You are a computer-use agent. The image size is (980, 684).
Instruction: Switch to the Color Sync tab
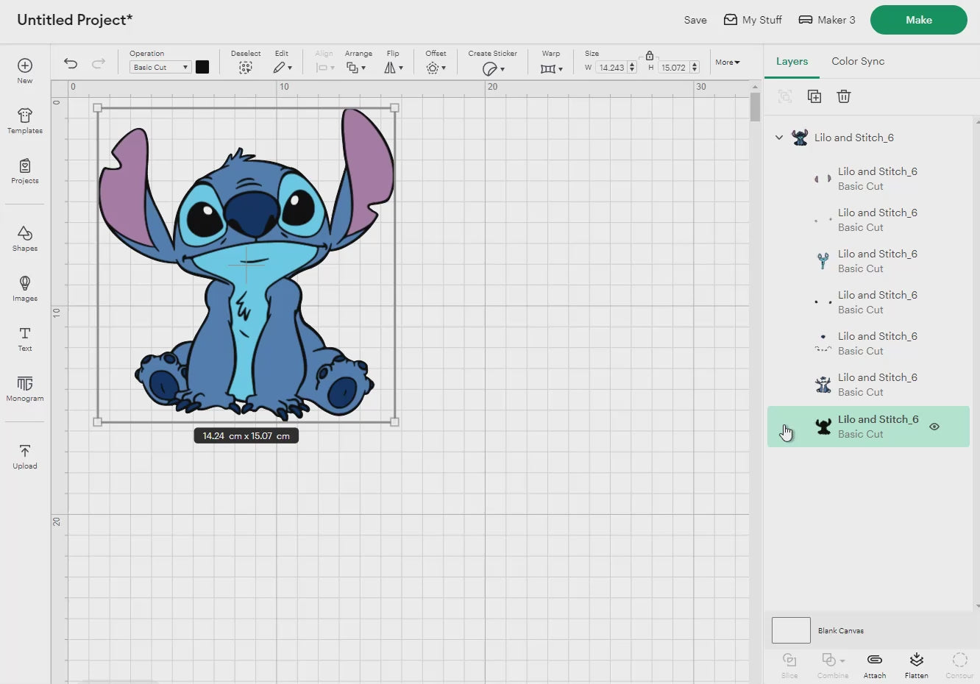point(858,61)
